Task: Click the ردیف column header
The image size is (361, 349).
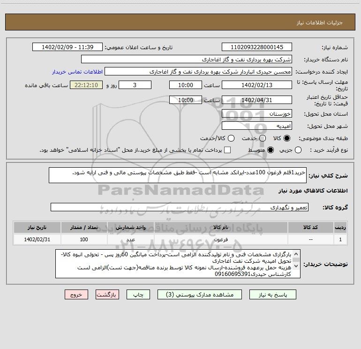Action: coord(340,227)
